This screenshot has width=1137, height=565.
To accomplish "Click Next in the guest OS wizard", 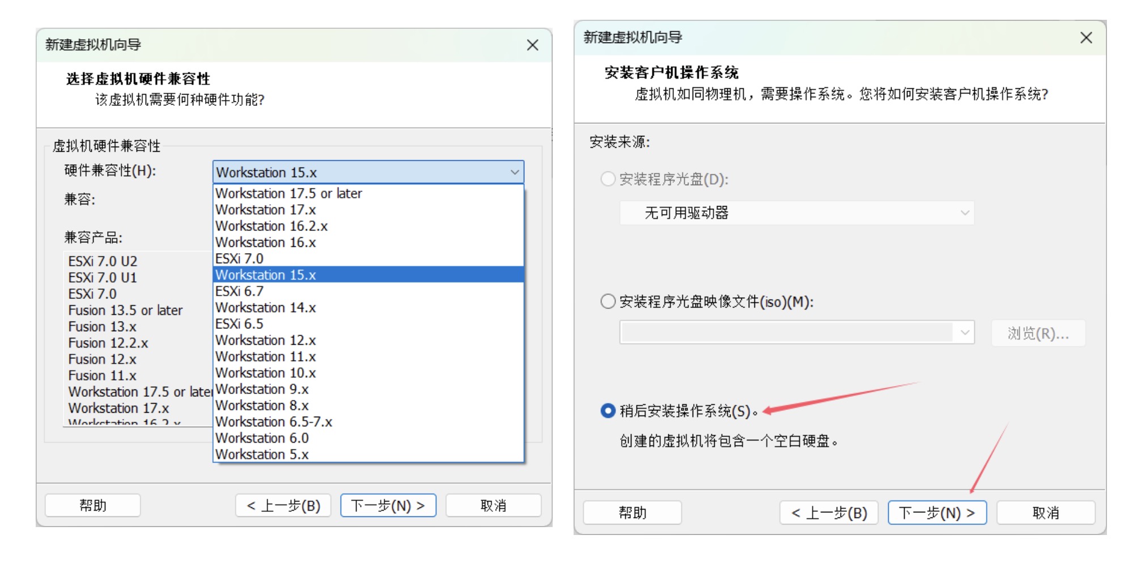I will [x=937, y=513].
